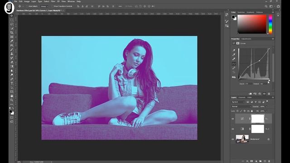Select the Crop tool
This screenshot has height=163, width=290.
(12, 33)
